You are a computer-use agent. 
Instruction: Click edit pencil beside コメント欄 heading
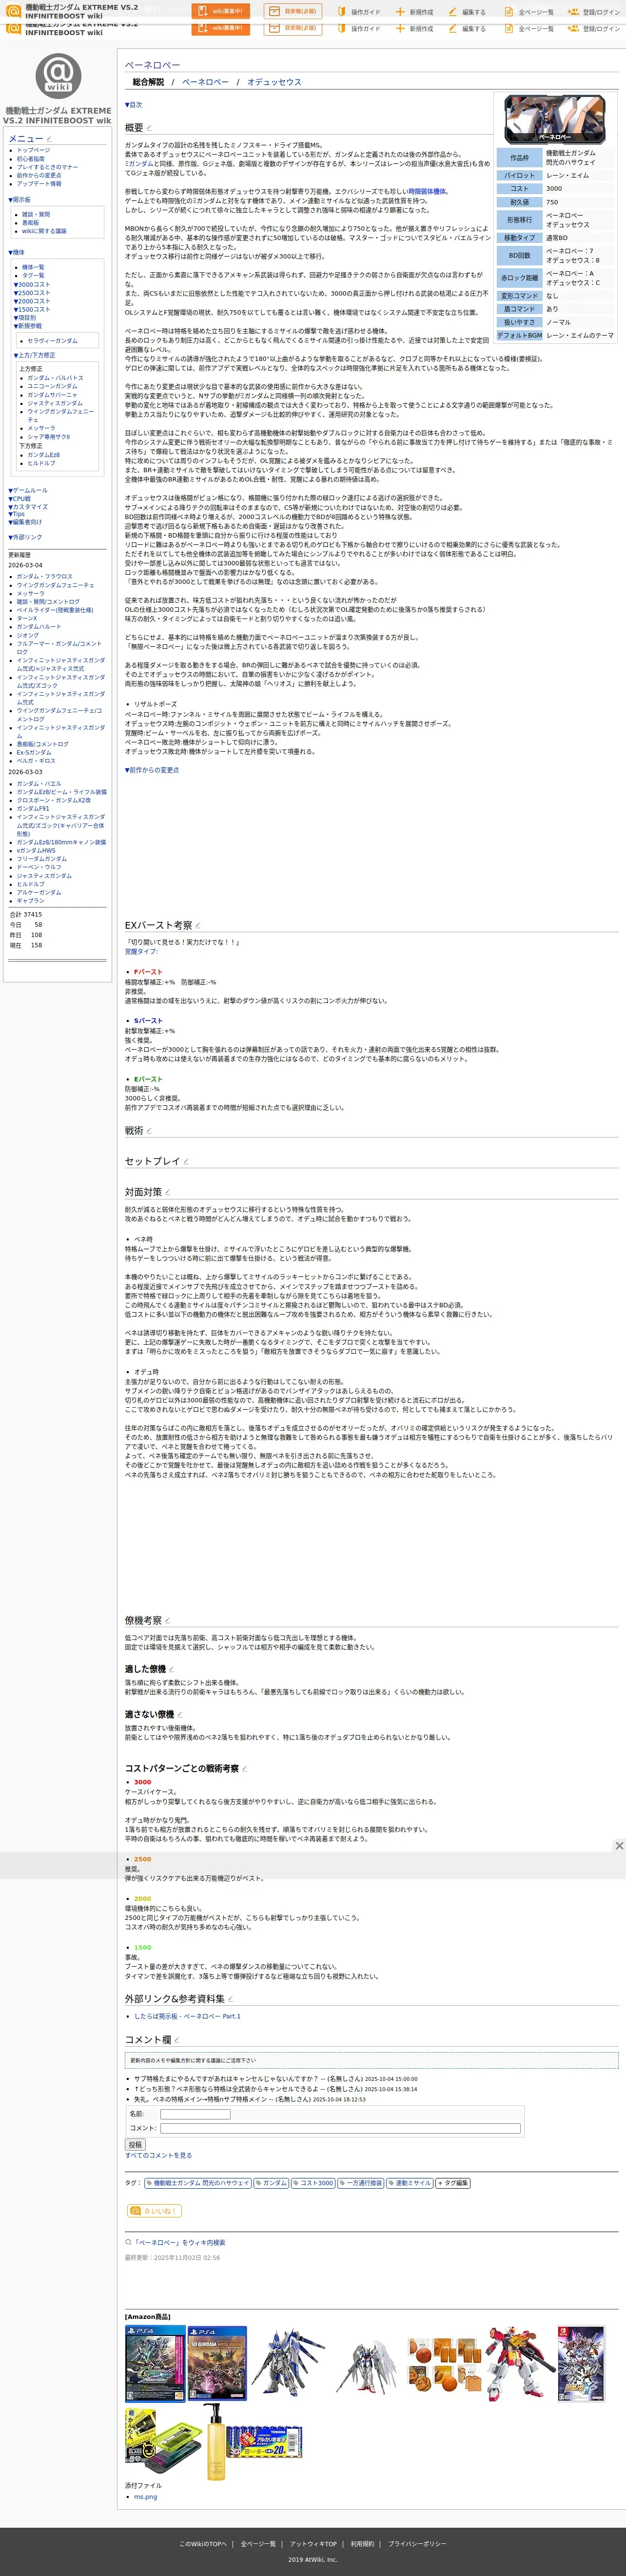click(x=177, y=2039)
